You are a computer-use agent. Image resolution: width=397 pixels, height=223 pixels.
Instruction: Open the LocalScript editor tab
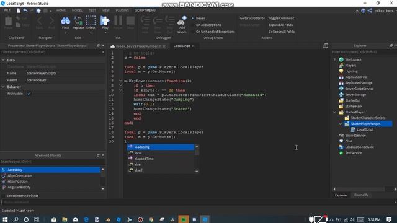tap(182, 46)
